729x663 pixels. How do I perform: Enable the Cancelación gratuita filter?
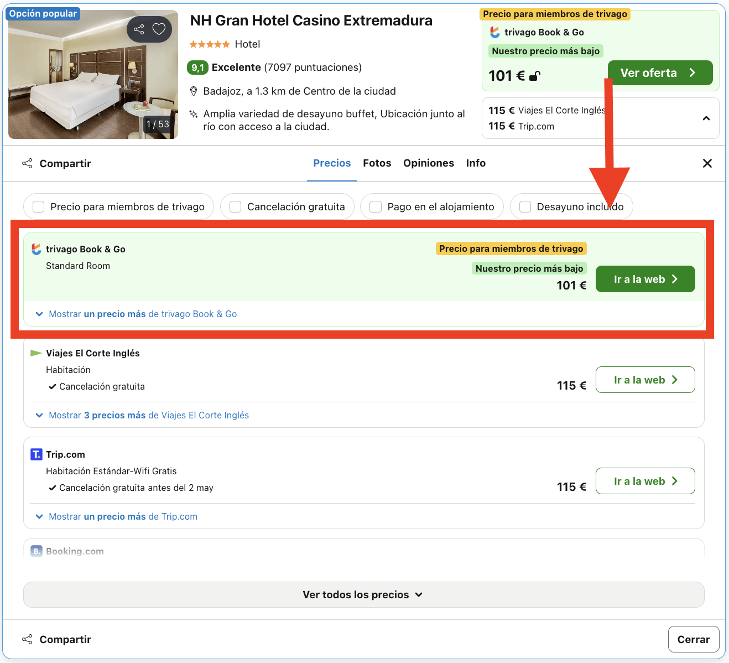pos(235,206)
